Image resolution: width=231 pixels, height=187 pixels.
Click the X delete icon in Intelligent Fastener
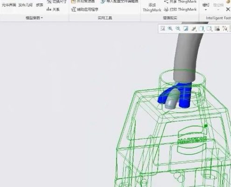coord(228,9)
